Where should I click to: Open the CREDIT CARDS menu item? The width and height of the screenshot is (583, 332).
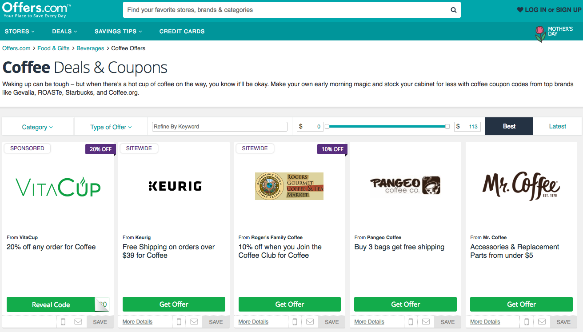pos(182,32)
